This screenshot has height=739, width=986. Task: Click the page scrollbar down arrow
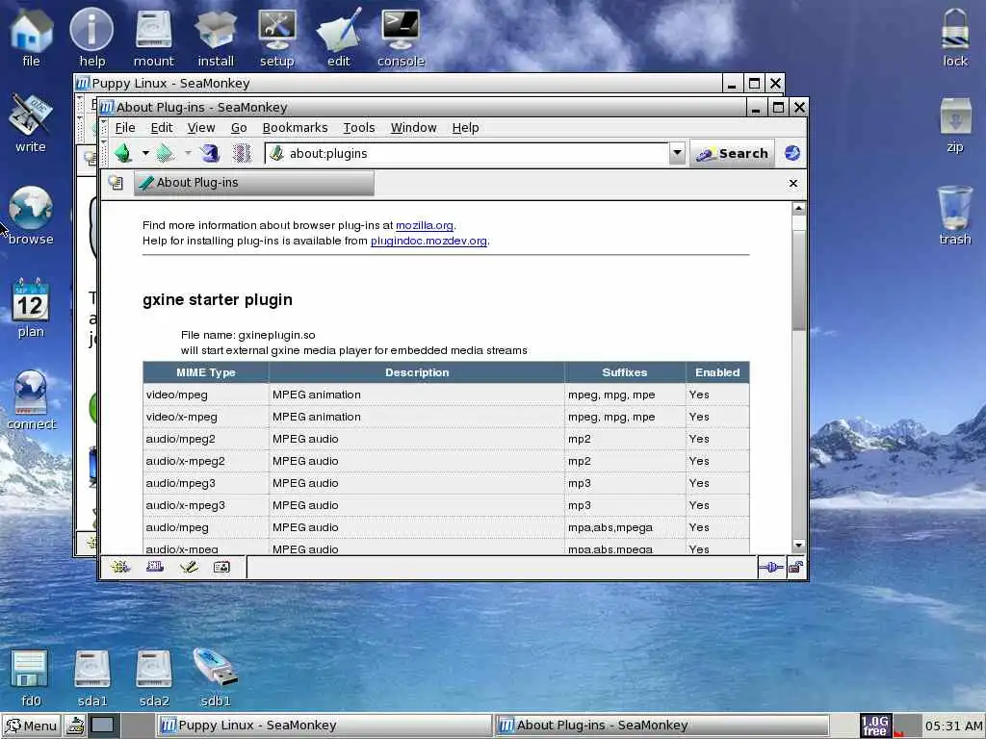(798, 545)
